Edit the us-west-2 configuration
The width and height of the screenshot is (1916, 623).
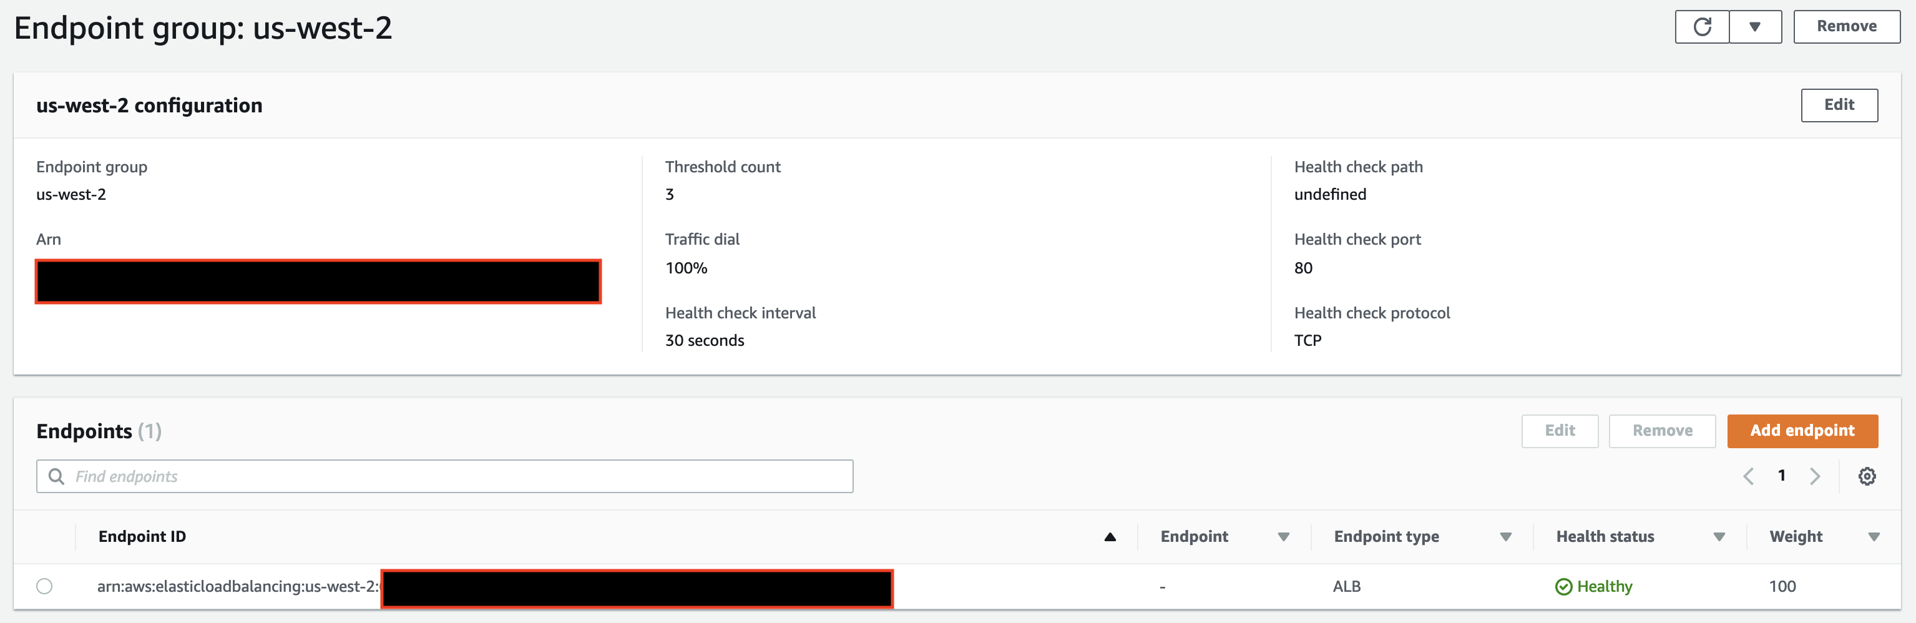[1839, 105]
